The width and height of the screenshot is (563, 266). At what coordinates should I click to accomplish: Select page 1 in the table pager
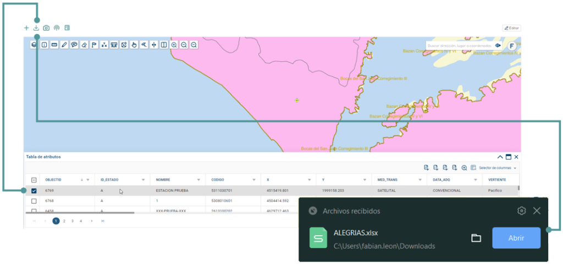pyautogui.click(x=56, y=221)
